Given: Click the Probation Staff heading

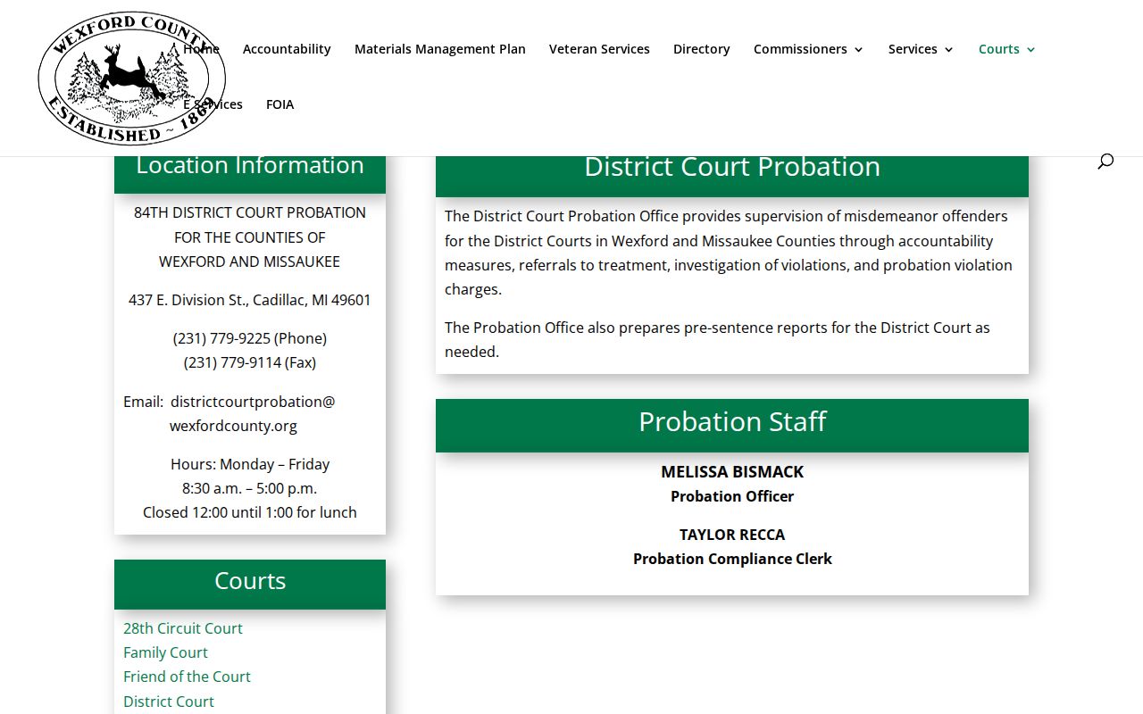Looking at the screenshot, I should 732,421.
